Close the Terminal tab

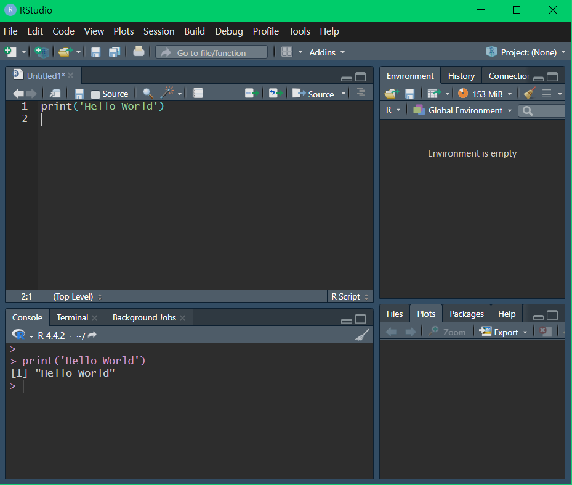(94, 318)
